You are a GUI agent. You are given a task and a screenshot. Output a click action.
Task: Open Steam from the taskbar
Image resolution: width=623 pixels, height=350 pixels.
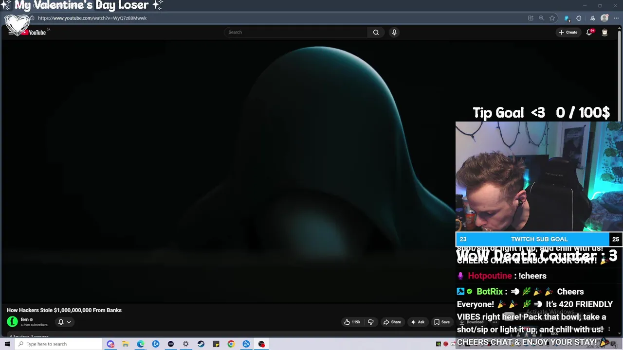201,344
